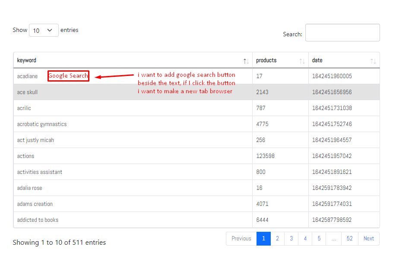Screen dimensions: 396x265
Task: Select the active page 1 button
Action: 263,239
